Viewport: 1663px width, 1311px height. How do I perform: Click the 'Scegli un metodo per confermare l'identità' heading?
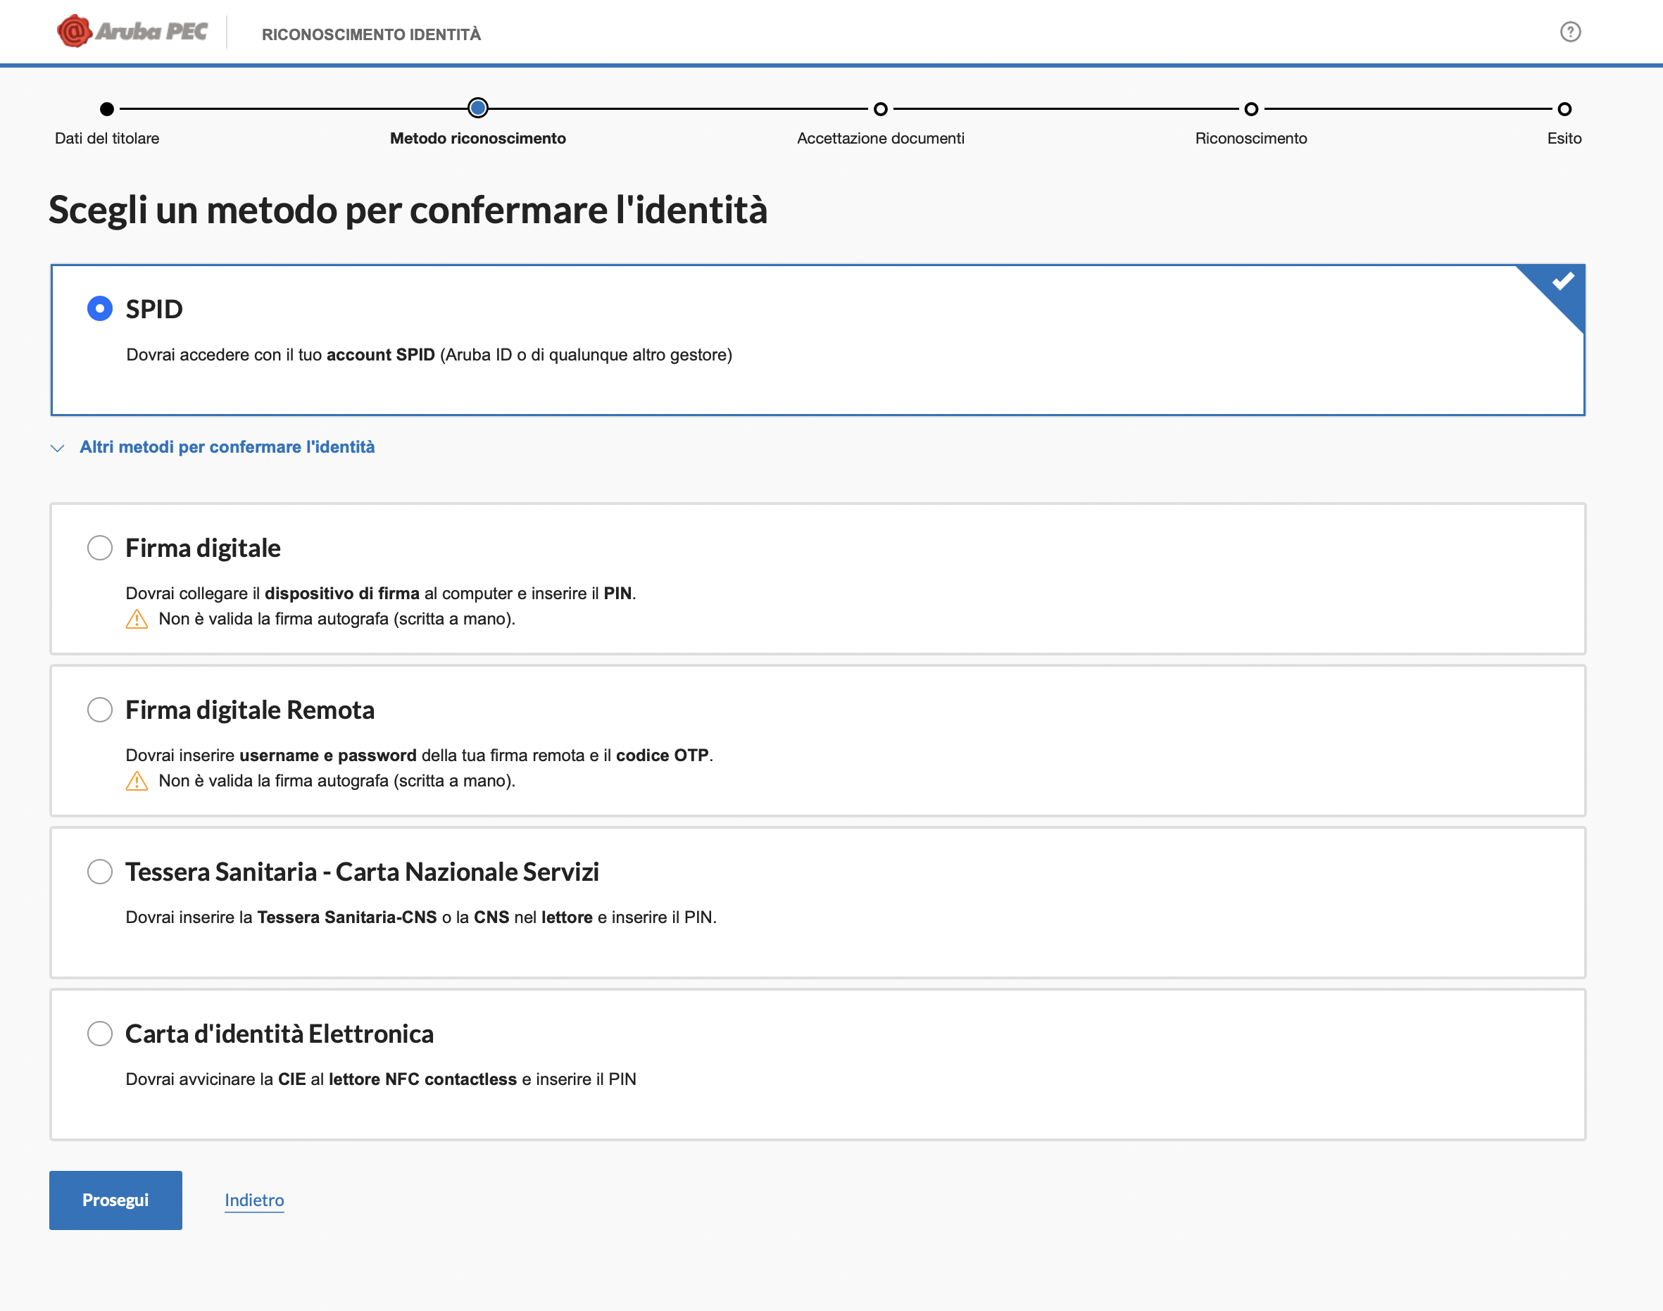pos(408,211)
